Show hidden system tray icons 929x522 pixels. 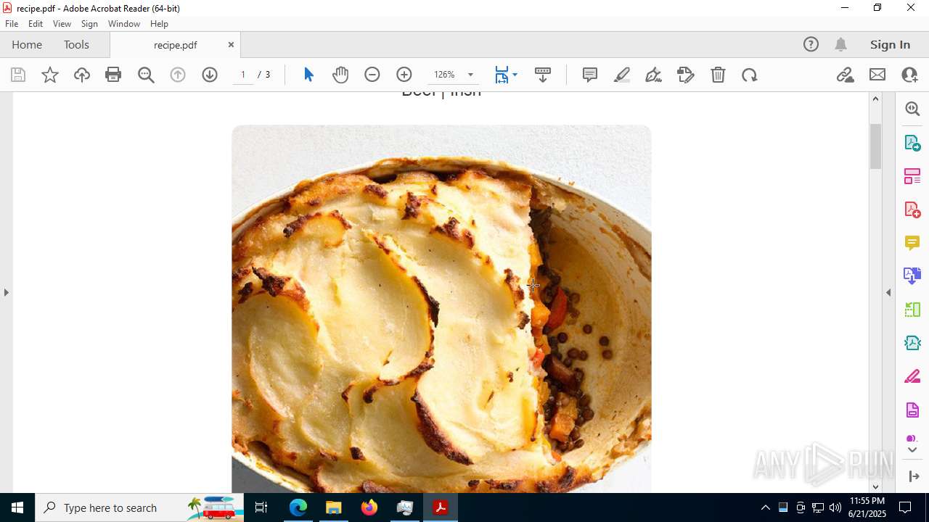click(x=765, y=507)
